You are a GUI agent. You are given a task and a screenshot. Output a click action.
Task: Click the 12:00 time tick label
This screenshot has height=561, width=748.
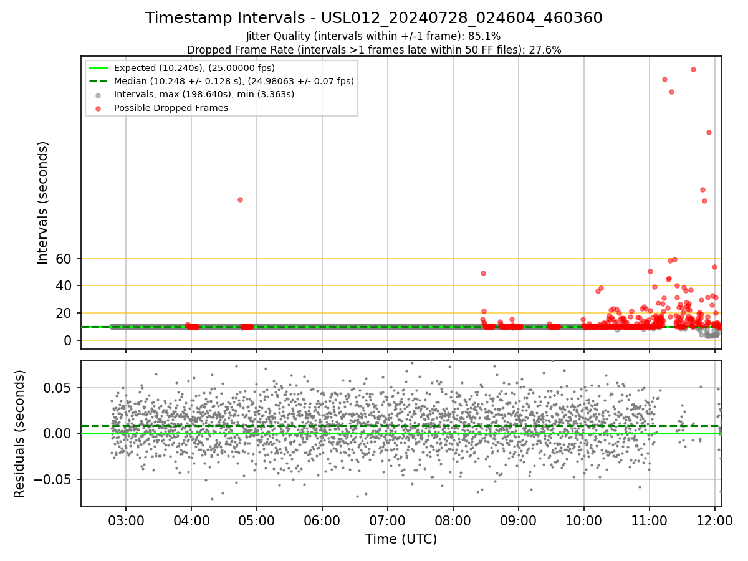pyautogui.click(x=715, y=520)
